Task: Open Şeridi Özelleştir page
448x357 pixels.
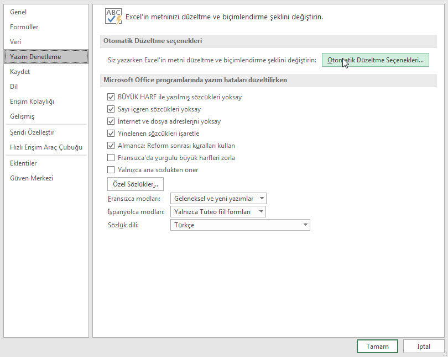Action: pyautogui.click(x=46, y=132)
